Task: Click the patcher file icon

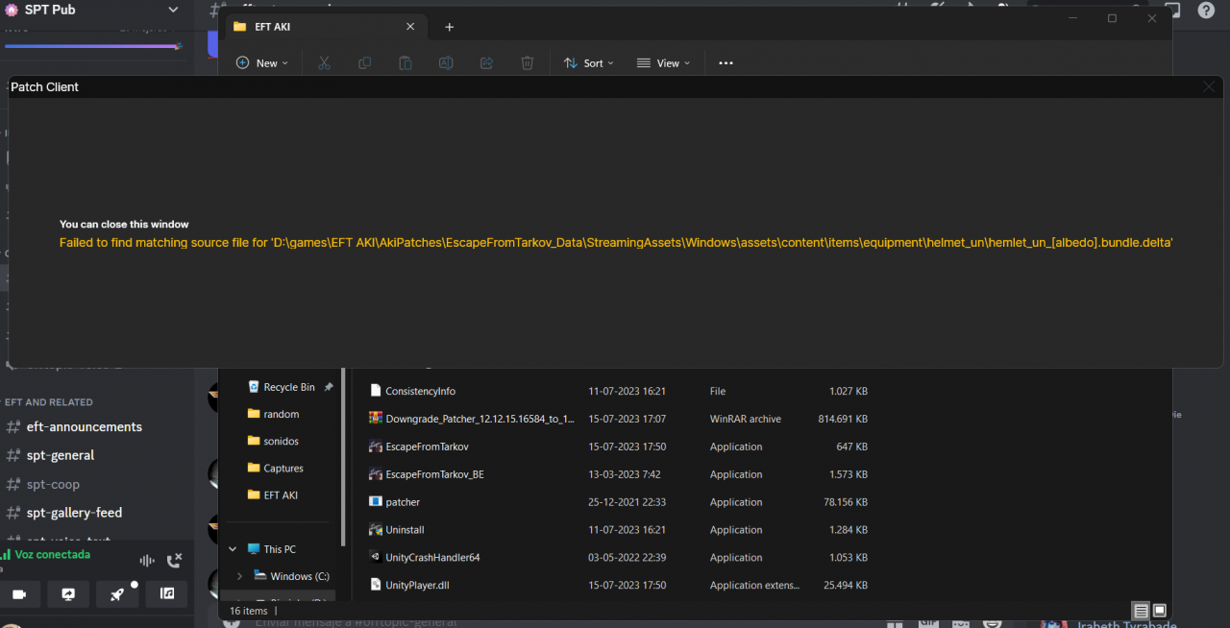Action: point(376,501)
